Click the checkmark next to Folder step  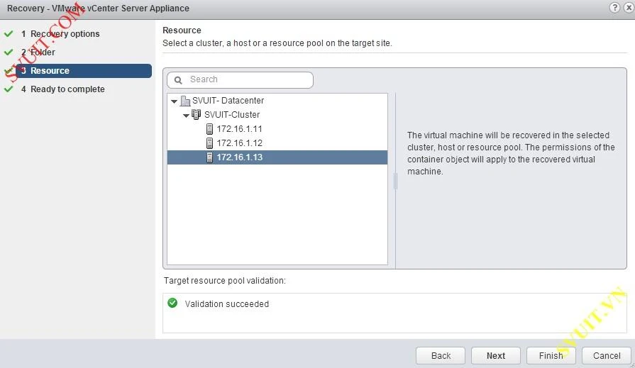[9, 52]
